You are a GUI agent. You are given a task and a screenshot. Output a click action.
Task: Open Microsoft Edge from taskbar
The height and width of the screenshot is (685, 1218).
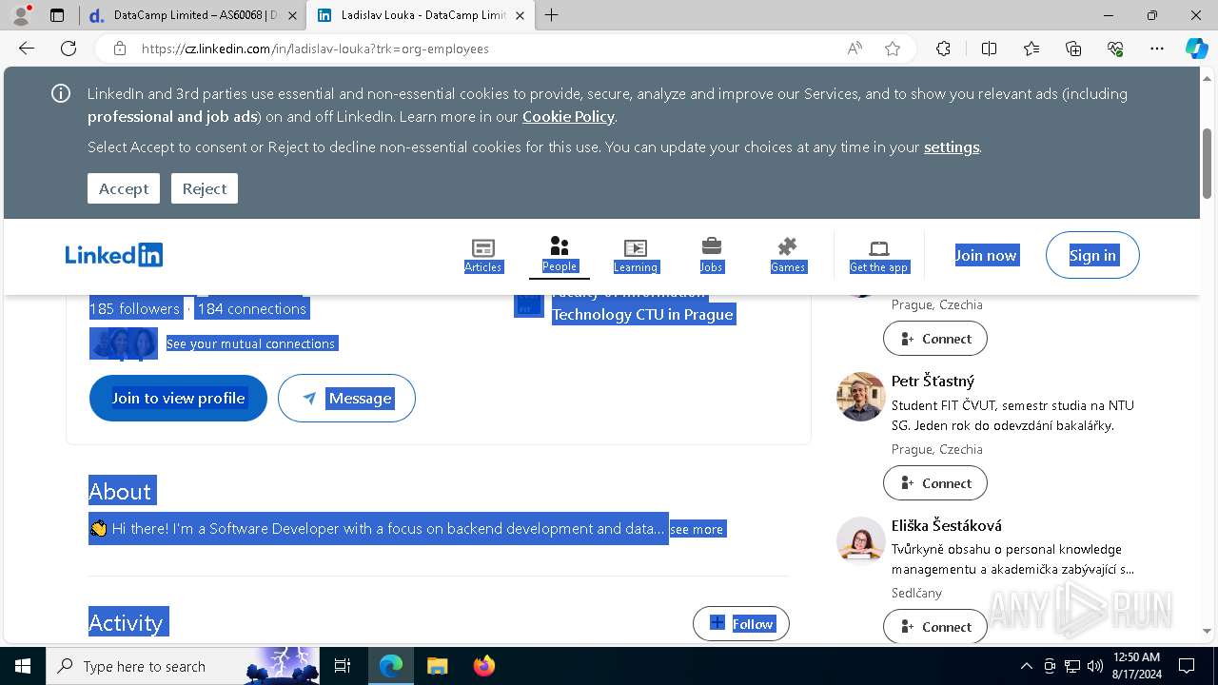point(391,666)
